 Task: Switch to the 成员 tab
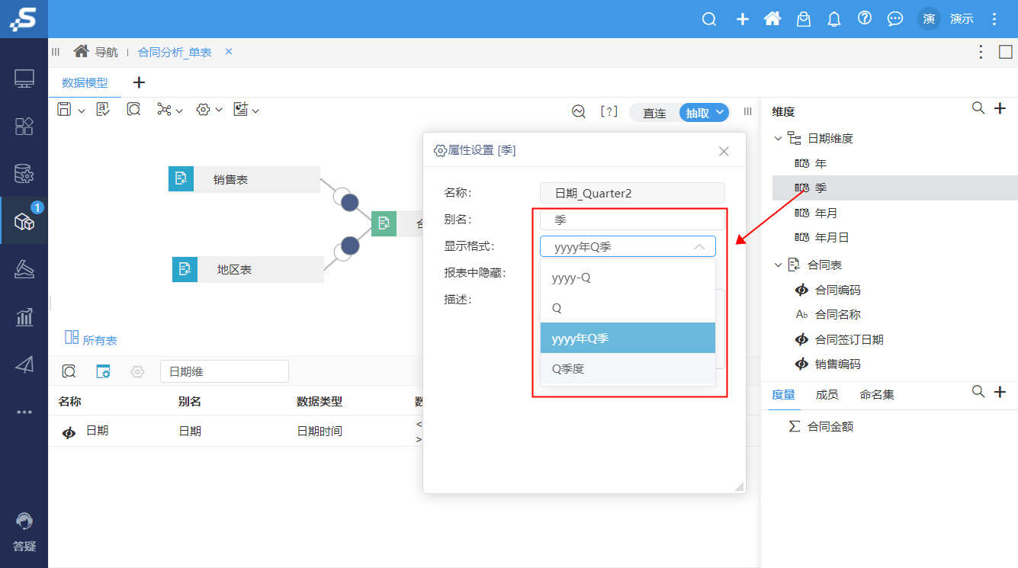(827, 394)
